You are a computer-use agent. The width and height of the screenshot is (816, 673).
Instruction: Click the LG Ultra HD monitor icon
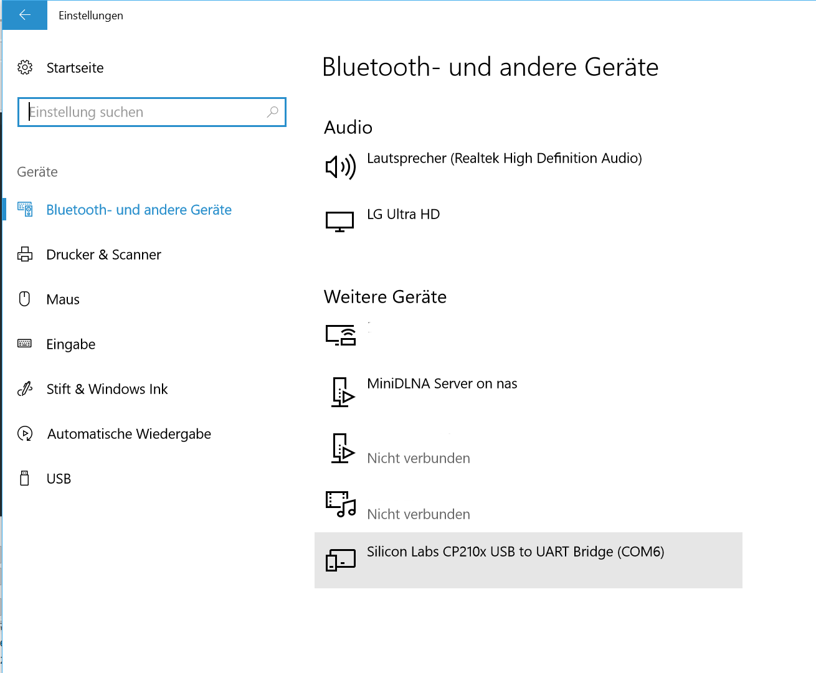[340, 222]
